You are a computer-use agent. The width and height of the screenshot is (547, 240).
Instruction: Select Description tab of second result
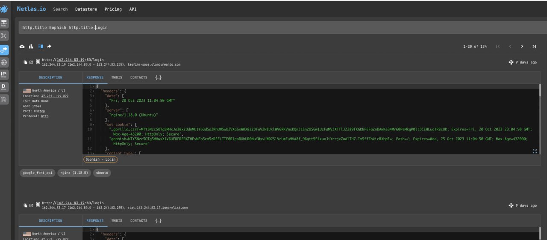(x=50, y=221)
